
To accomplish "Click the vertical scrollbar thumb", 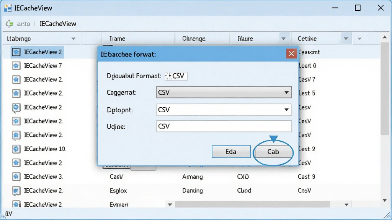I will point(385,89).
